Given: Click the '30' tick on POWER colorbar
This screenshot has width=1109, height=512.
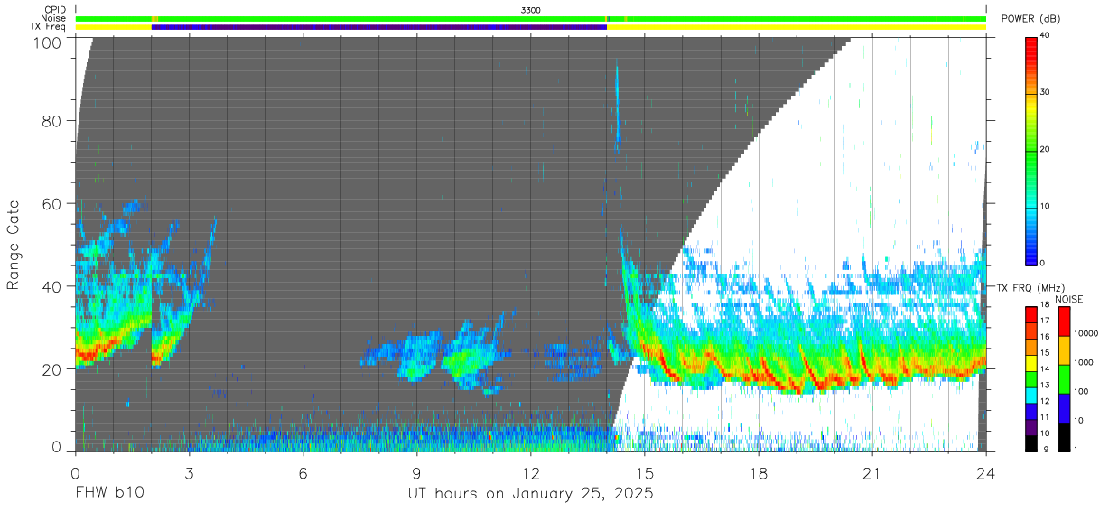Looking at the screenshot, I should pyautogui.click(x=1047, y=93).
